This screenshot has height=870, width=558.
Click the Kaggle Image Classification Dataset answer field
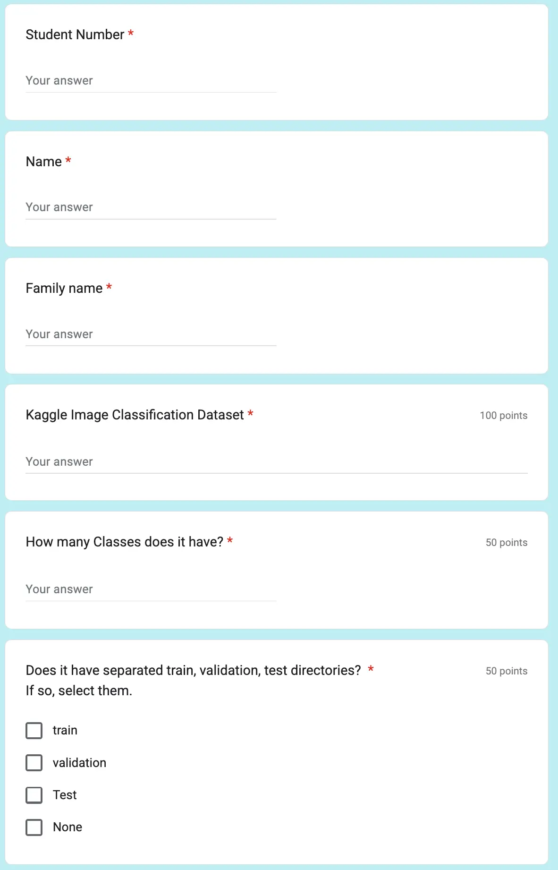pyautogui.click(x=276, y=461)
